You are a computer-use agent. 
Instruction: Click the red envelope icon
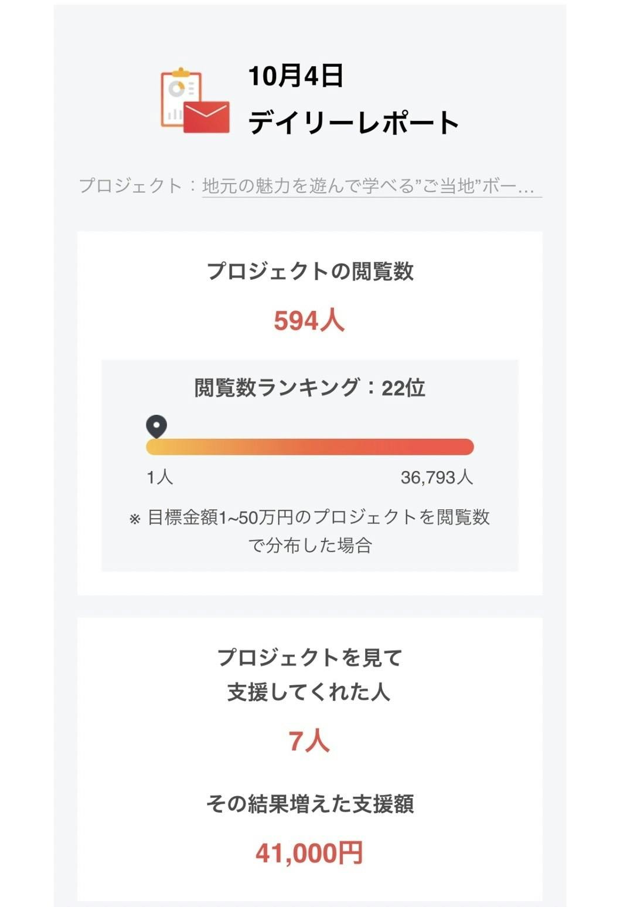[206, 117]
